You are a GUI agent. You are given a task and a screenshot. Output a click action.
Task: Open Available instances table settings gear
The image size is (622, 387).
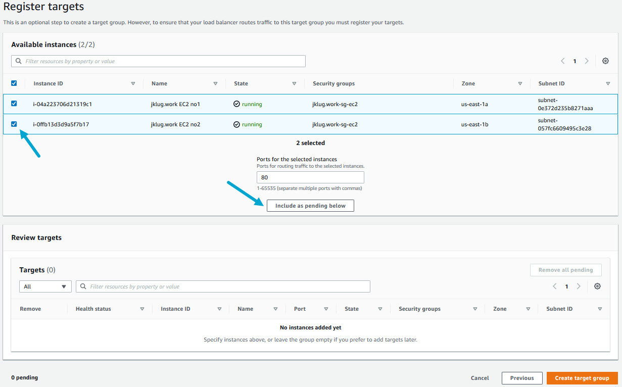605,61
